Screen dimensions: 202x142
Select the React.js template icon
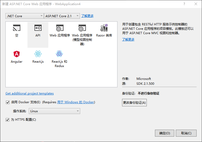[38, 54]
